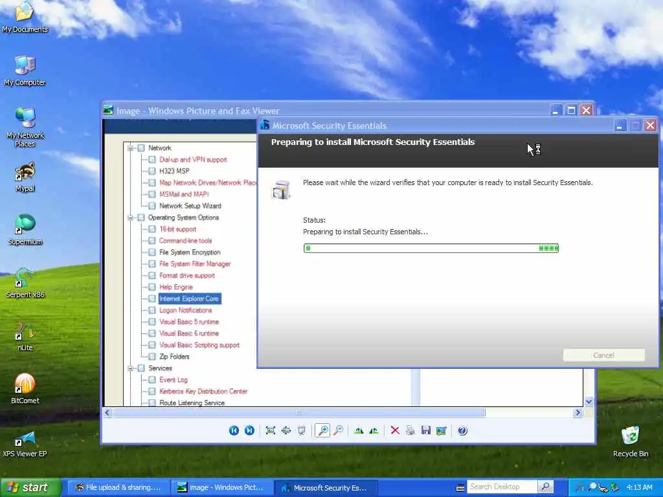The width and height of the screenshot is (663, 497).
Task: Open the Start menu
Action: point(30,488)
